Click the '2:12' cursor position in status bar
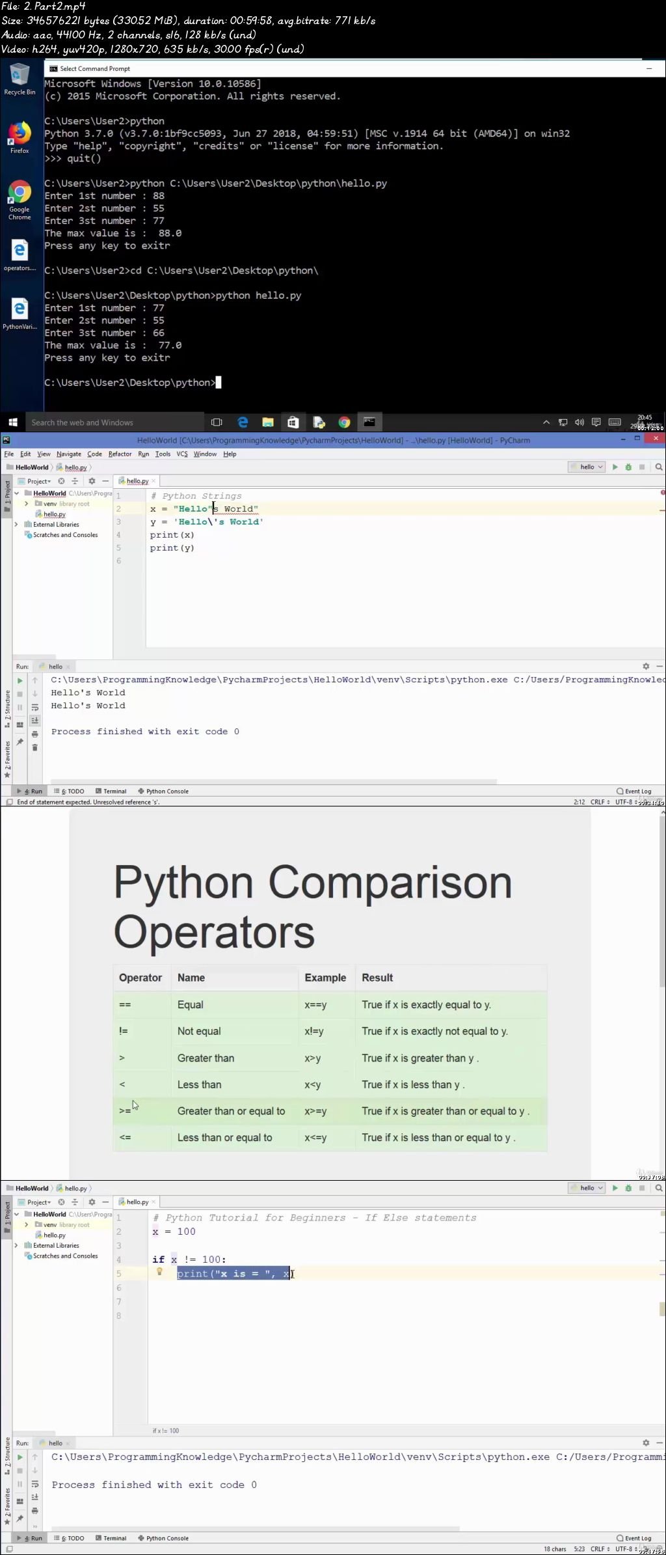666x1555 pixels. [x=579, y=802]
